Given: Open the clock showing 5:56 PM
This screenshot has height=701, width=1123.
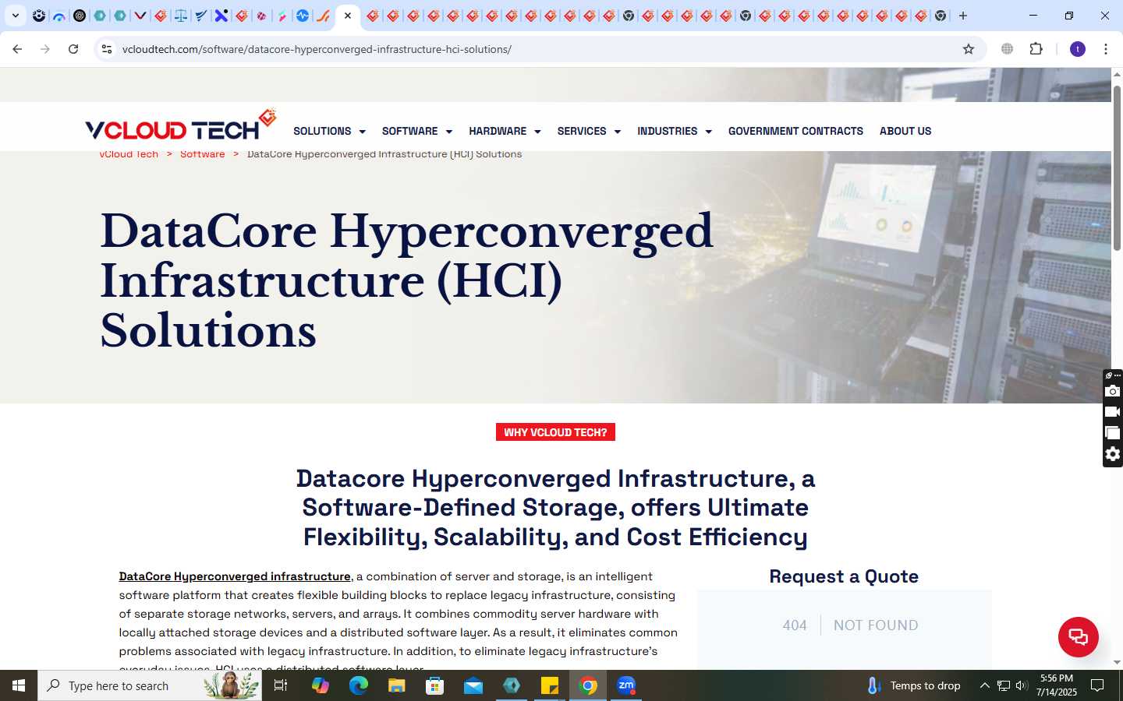Looking at the screenshot, I should pos(1057,685).
